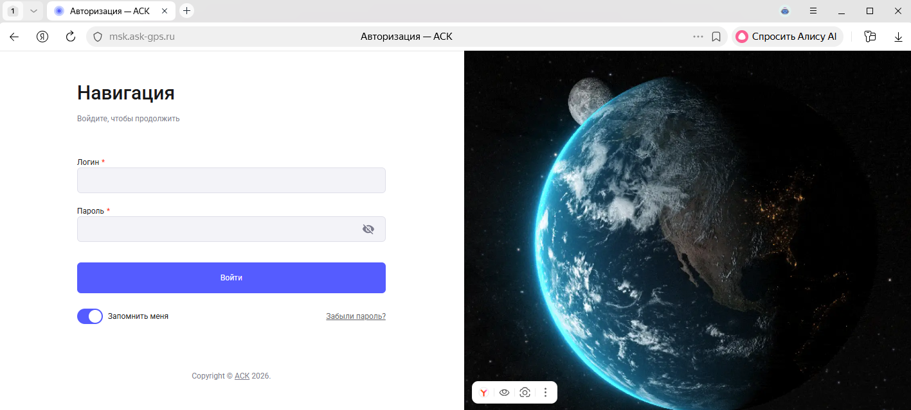Open the browser collections icon
The width and height of the screenshot is (911, 410).
(x=870, y=37)
